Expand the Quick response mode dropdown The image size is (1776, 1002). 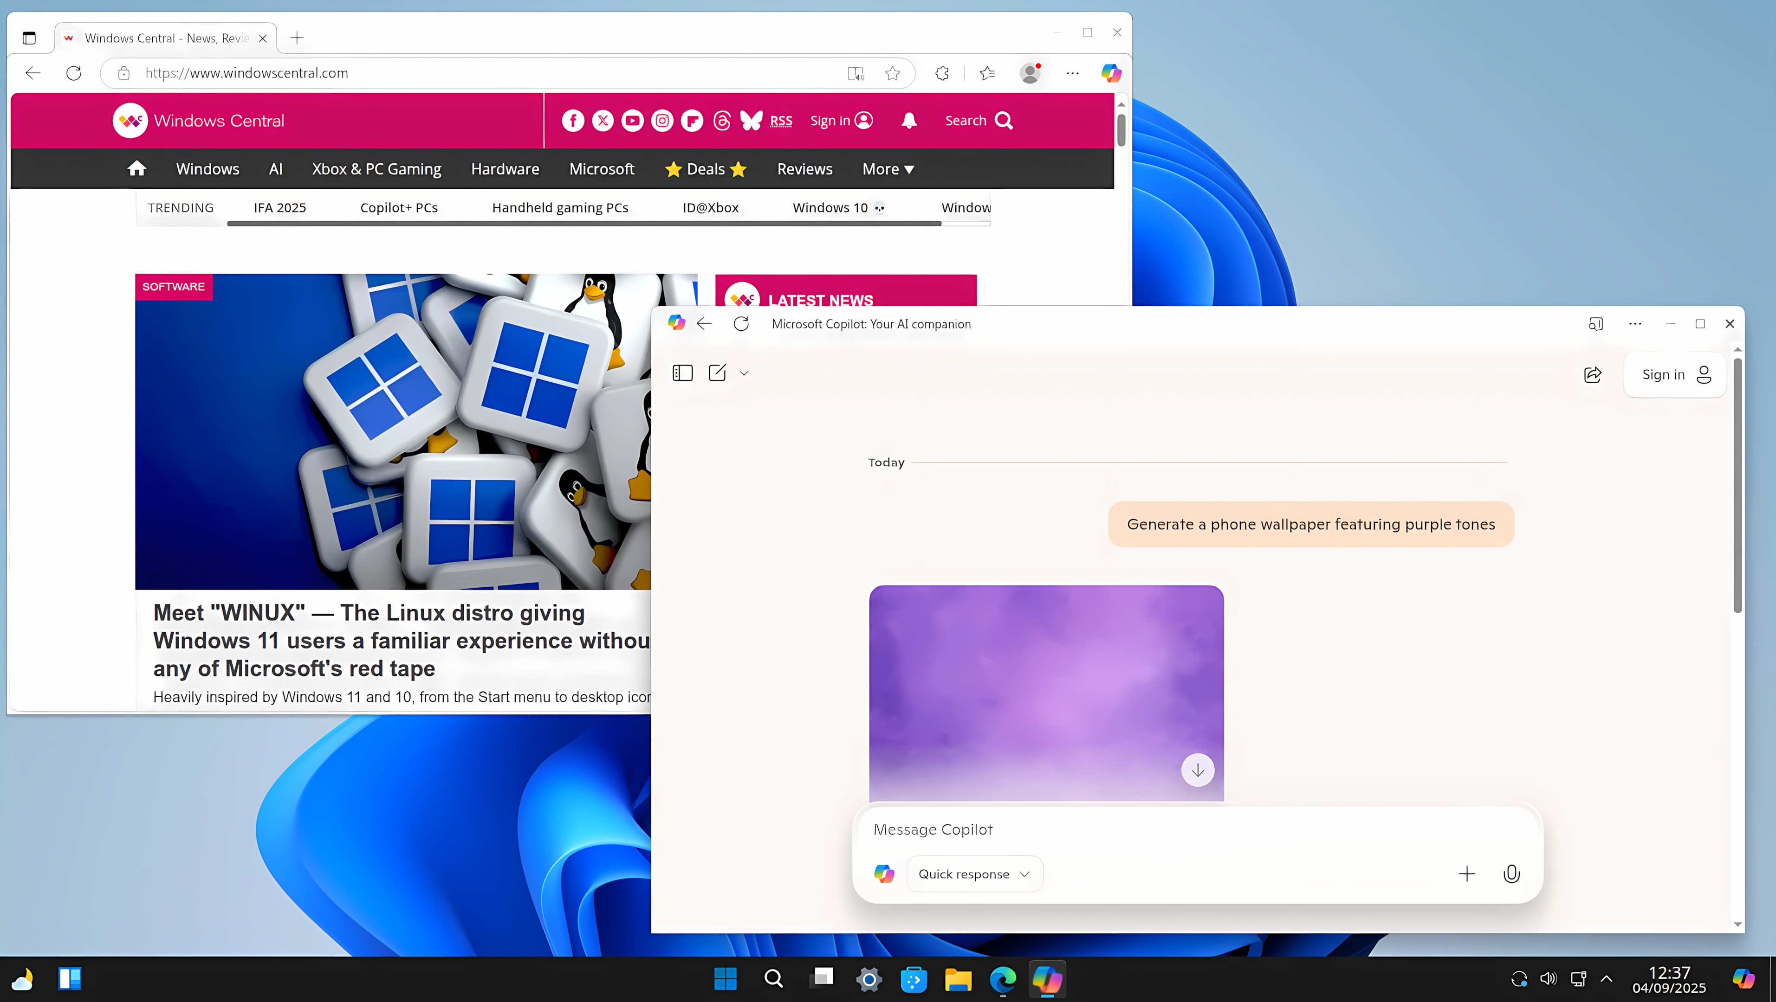click(x=974, y=874)
